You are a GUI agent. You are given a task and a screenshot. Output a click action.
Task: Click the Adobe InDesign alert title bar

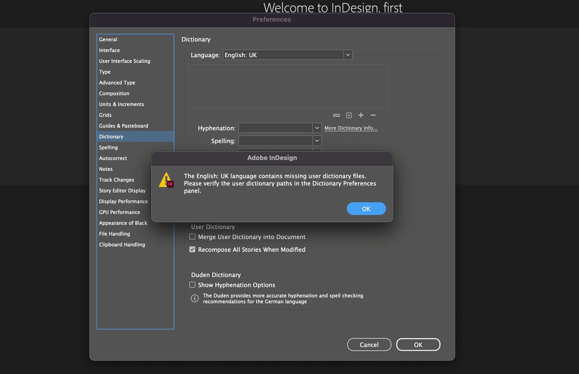click(272, 158)
